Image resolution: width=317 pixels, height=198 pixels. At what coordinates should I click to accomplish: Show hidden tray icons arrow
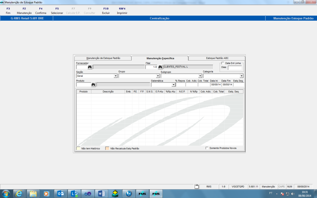click(277, 194)
